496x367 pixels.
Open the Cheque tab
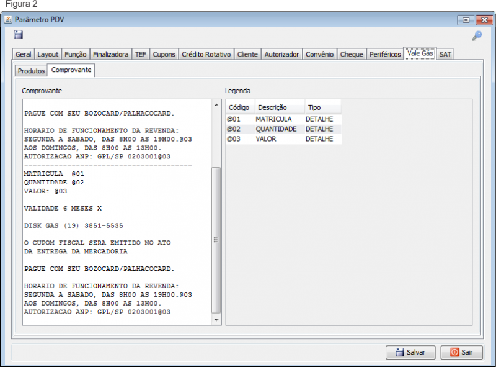pyautogui.click(x=352, y=54)
